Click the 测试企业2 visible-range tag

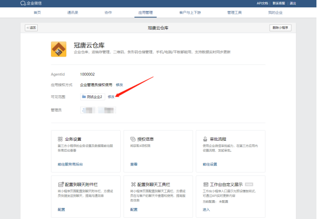click(x=93, y=97)
